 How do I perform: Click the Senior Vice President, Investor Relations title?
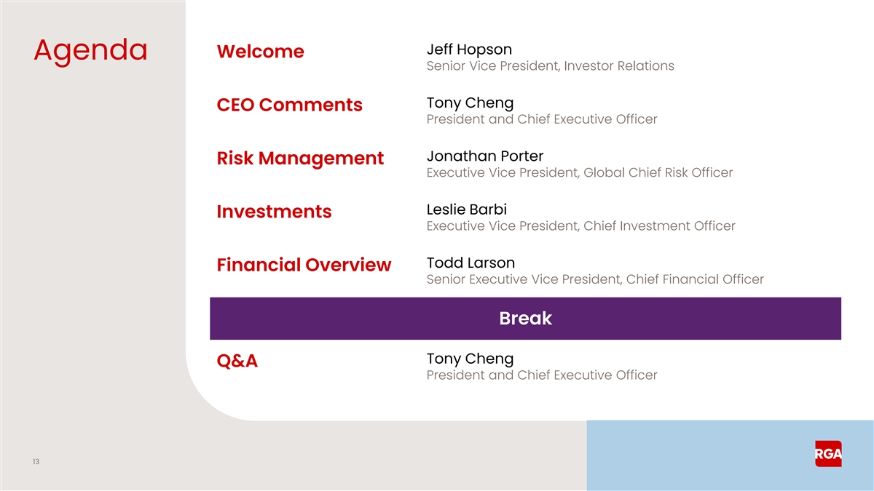coord(550,66)
